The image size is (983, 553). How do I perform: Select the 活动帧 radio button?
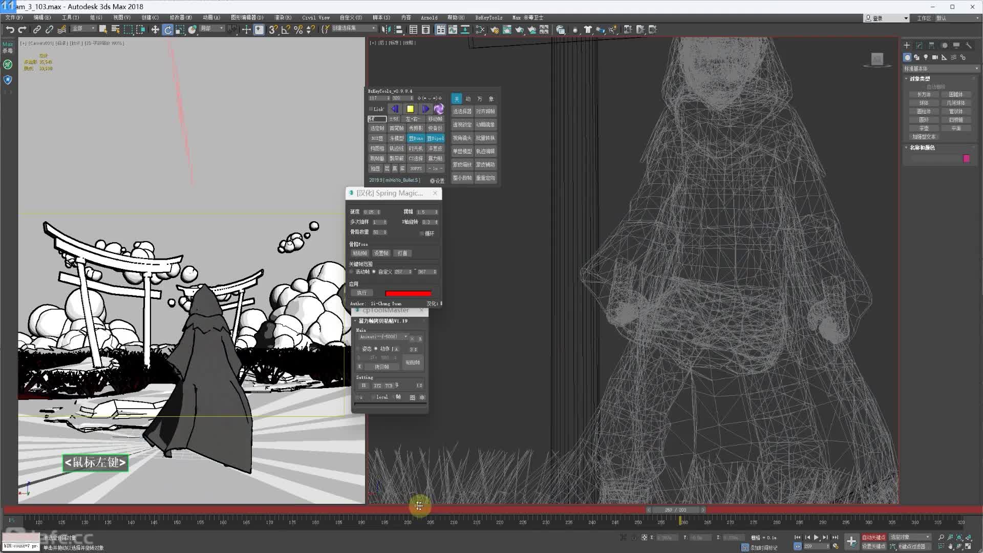[352, 272]
